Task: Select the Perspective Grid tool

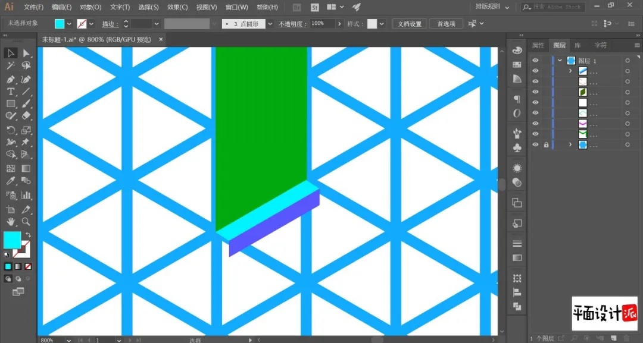Action: pos(26,155)
